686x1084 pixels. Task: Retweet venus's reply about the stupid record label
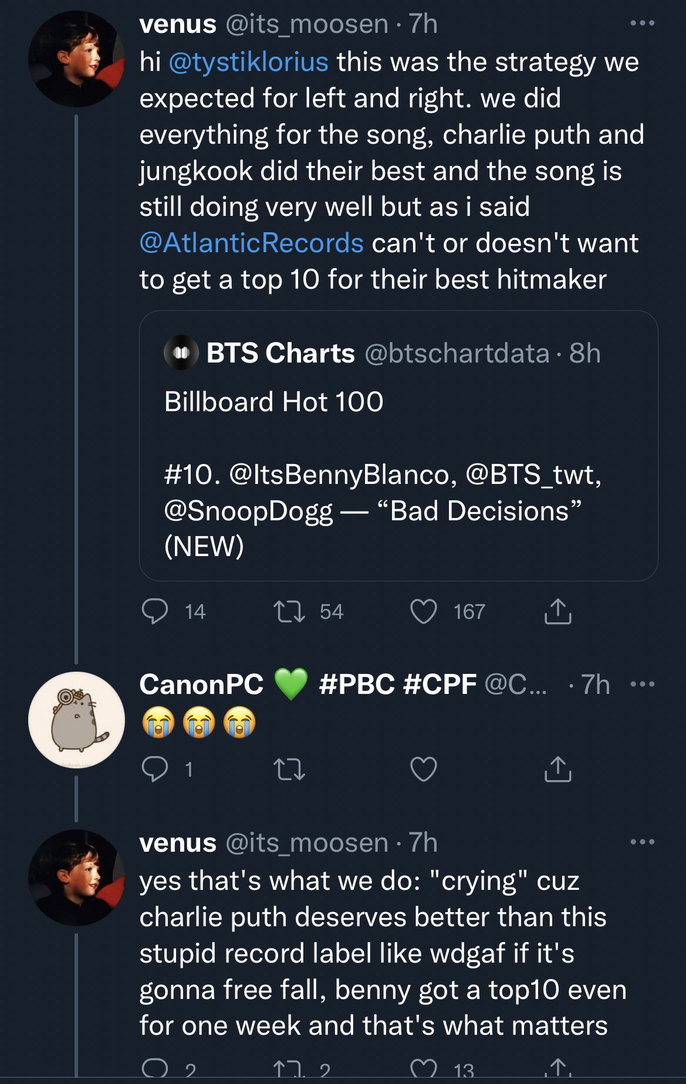click(x=289, y=1069)
